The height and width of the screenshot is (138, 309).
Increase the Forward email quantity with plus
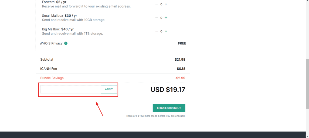166,4
